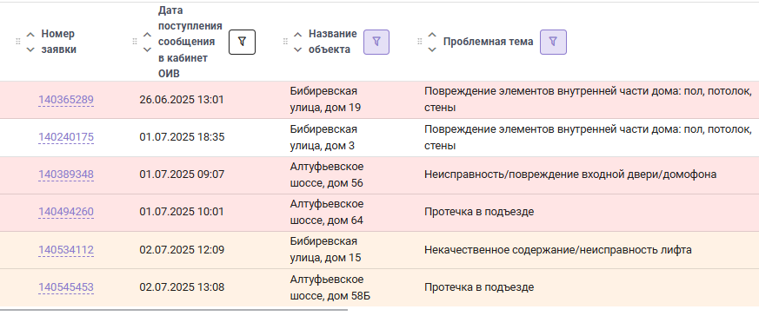The width and height of the screenshot is (759, 316).
Task: Grab the Дата поступления column drag handle
Action: point(135,42)
